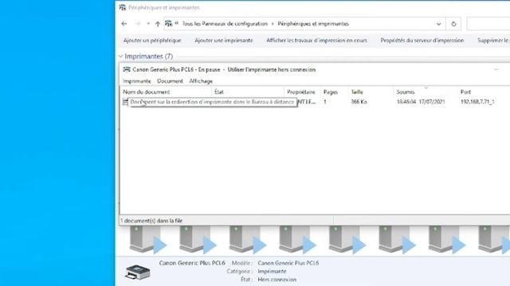Image resolution: width=510 pixels, height=286 pixels.
Task: Click '1 document(s) dans la file' status text
Action: click(x=151, y=221)
